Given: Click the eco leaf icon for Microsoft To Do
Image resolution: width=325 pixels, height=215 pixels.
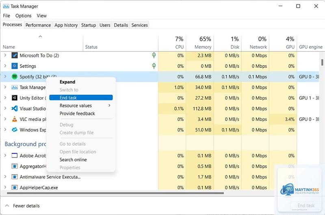Looking at the screenshot, I should tap(154, 55).
